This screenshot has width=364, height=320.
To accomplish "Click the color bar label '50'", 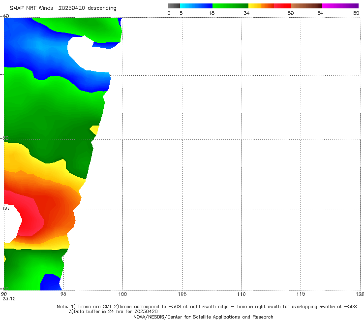I will (291, 13).
